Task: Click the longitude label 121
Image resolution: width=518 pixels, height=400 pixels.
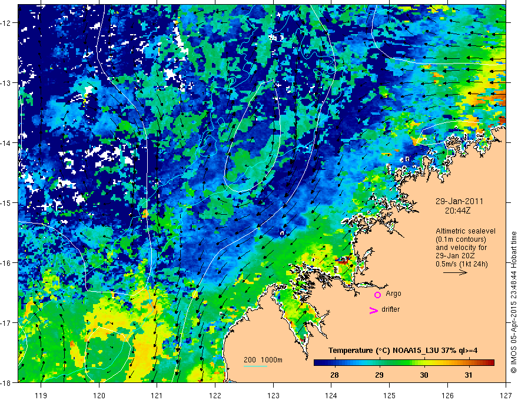Action: click(x=157, y=395)
